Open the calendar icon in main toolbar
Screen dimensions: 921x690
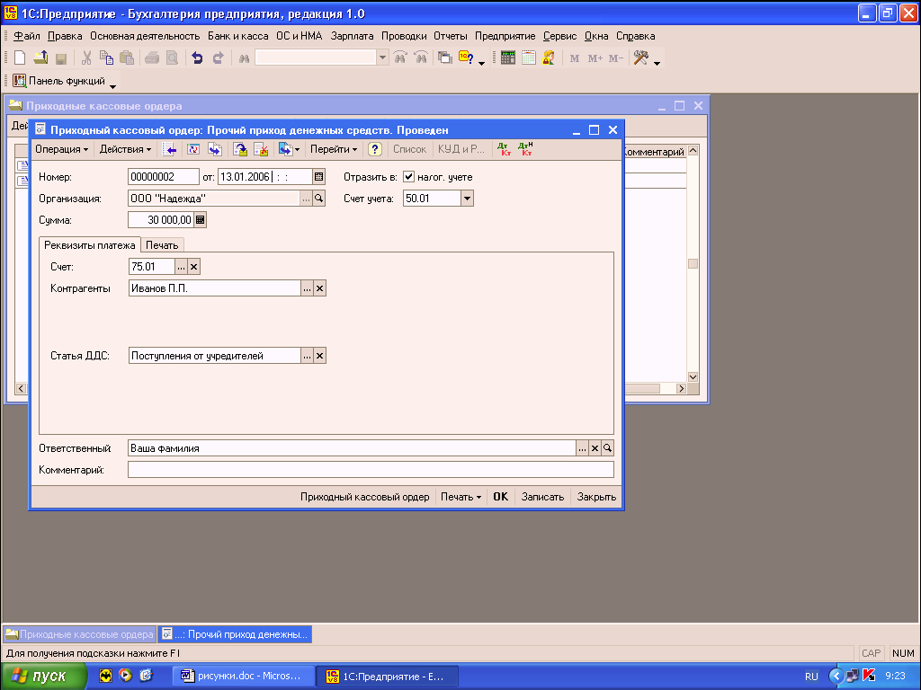click(528, 58)
